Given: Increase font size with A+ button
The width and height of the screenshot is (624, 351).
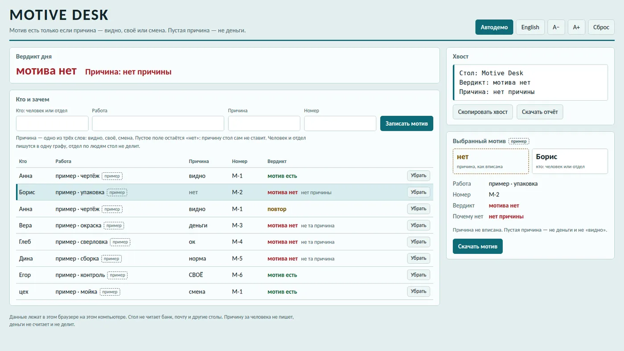Looking at the screenshot, I should (576, 27).
